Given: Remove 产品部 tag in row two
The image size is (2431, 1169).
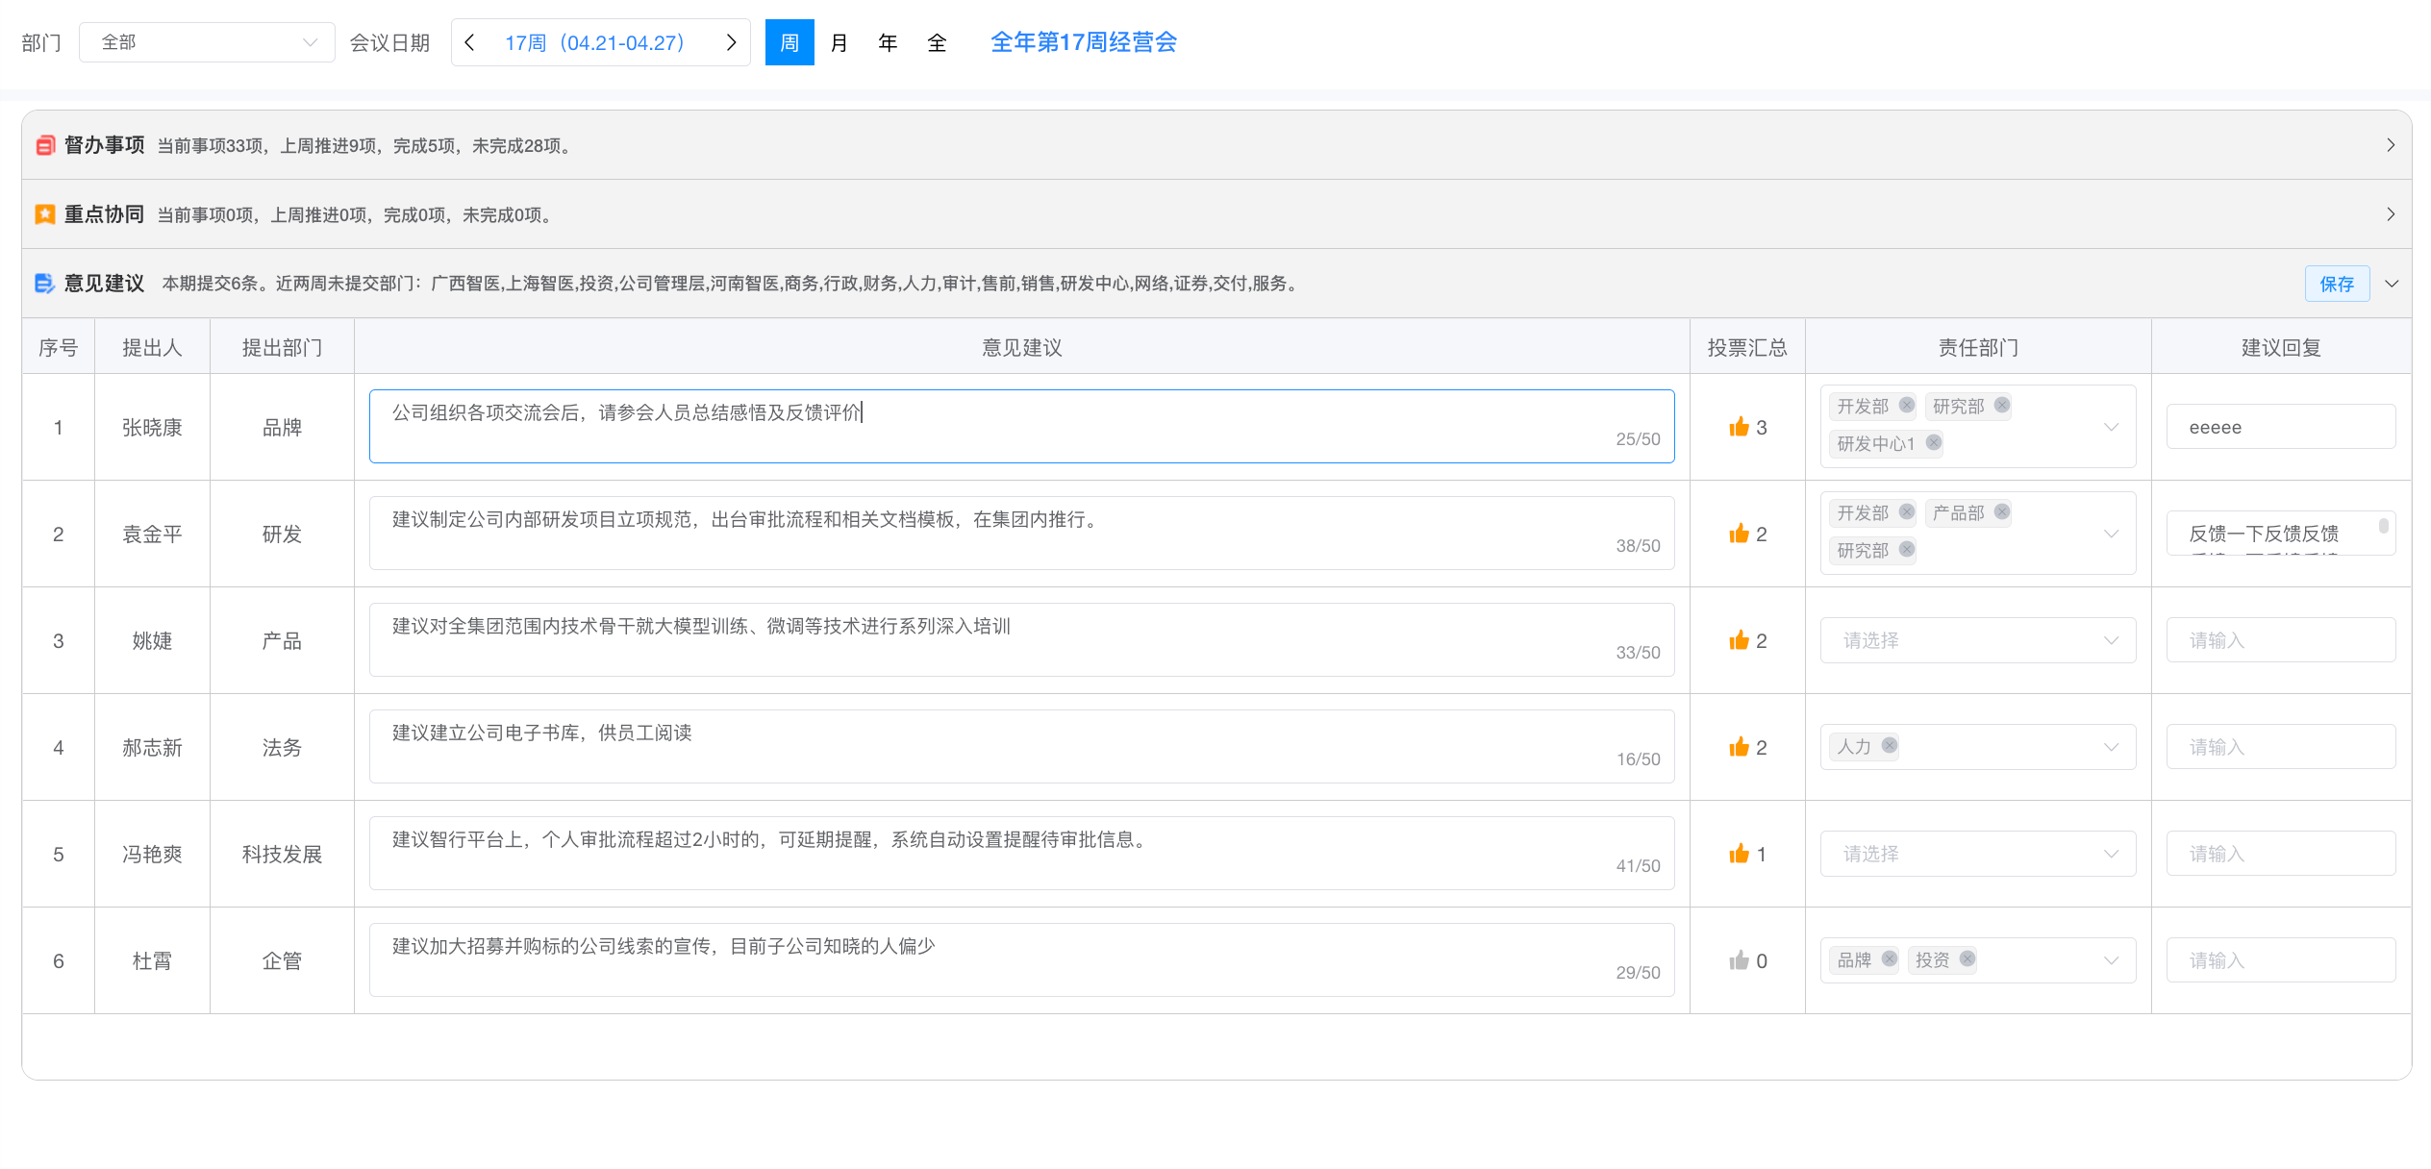Looking at the screenshot, I should pos(2002,511).
